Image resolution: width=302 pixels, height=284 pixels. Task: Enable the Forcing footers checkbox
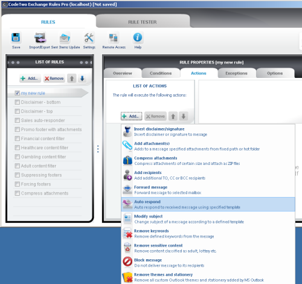click(17, 184)
